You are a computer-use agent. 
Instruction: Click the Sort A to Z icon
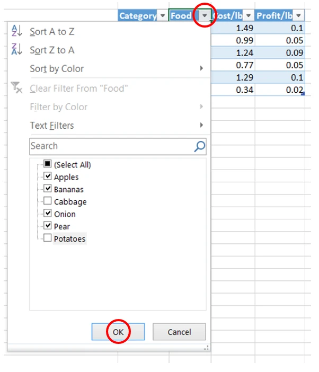pos(17,31)
